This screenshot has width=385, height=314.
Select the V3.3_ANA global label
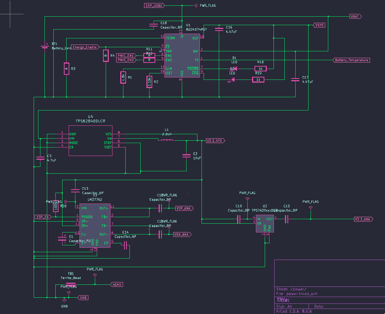(364, 219)
